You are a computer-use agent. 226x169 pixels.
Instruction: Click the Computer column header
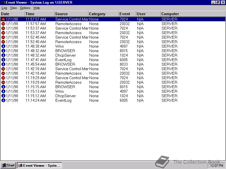click(193, 14)
